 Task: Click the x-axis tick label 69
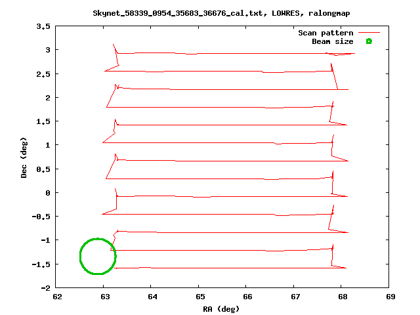tap(390, 297)
